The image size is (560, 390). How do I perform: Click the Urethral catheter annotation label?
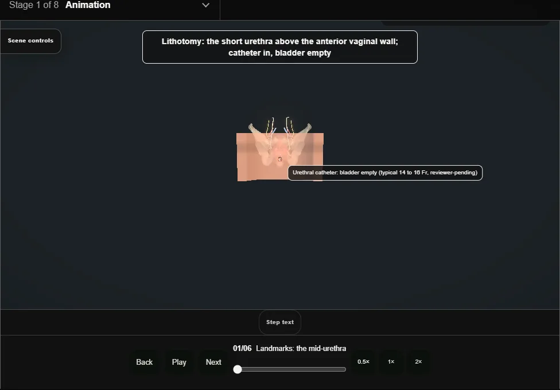point(385,173)
